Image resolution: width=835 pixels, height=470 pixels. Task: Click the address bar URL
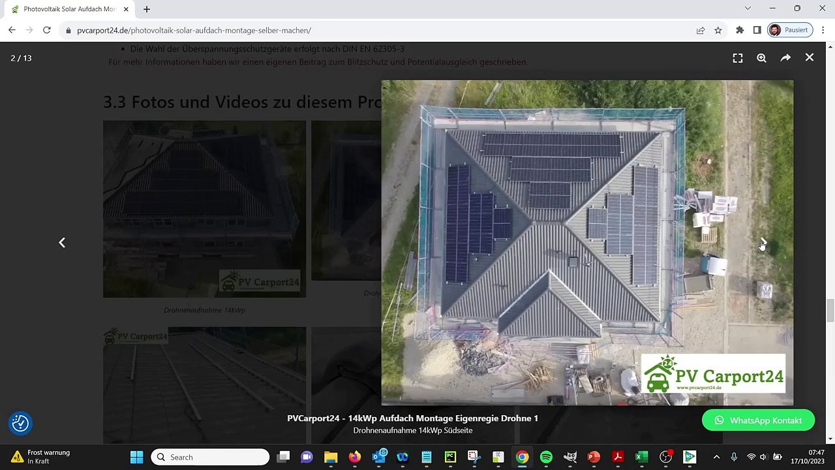[x=194, y=31]
